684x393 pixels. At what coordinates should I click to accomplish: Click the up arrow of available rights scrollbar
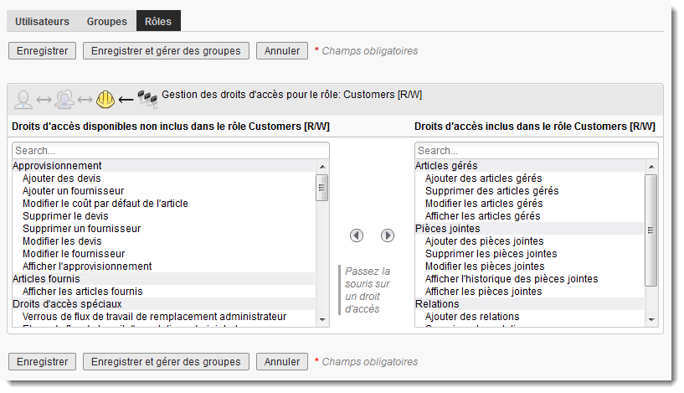tap(322, 167)
